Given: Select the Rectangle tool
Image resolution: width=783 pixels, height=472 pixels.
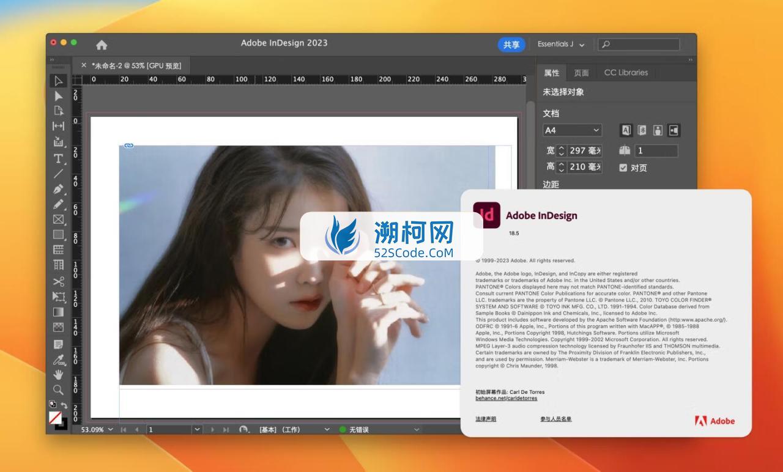Looking at the screenshot, I should click(58, 234).
